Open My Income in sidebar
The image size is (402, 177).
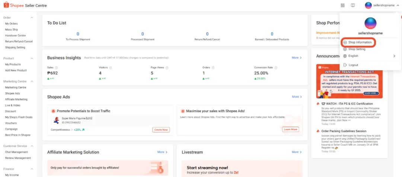12,175
